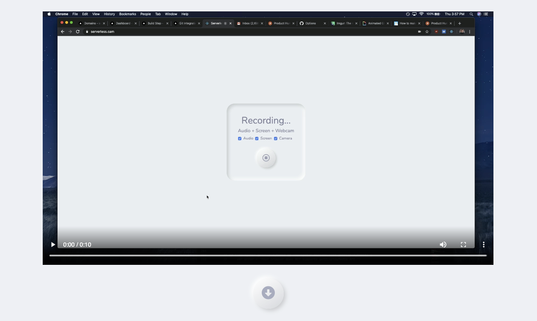Uncheck the Screen checkbox
This screenshot has height=321, width=537.
[x=257, y=138]
